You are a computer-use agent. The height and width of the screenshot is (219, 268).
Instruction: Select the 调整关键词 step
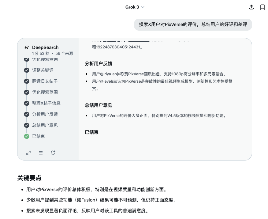coord(43,70)
